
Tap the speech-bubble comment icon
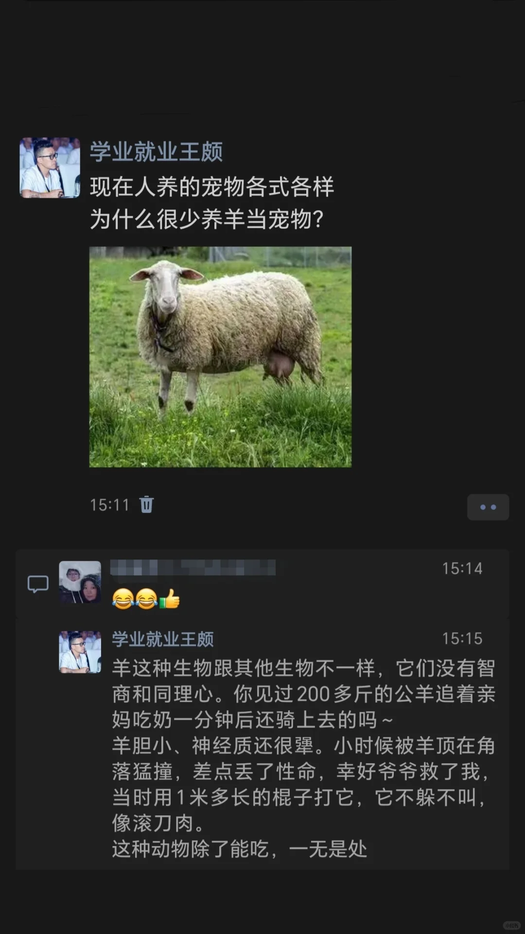pos(38,584)
